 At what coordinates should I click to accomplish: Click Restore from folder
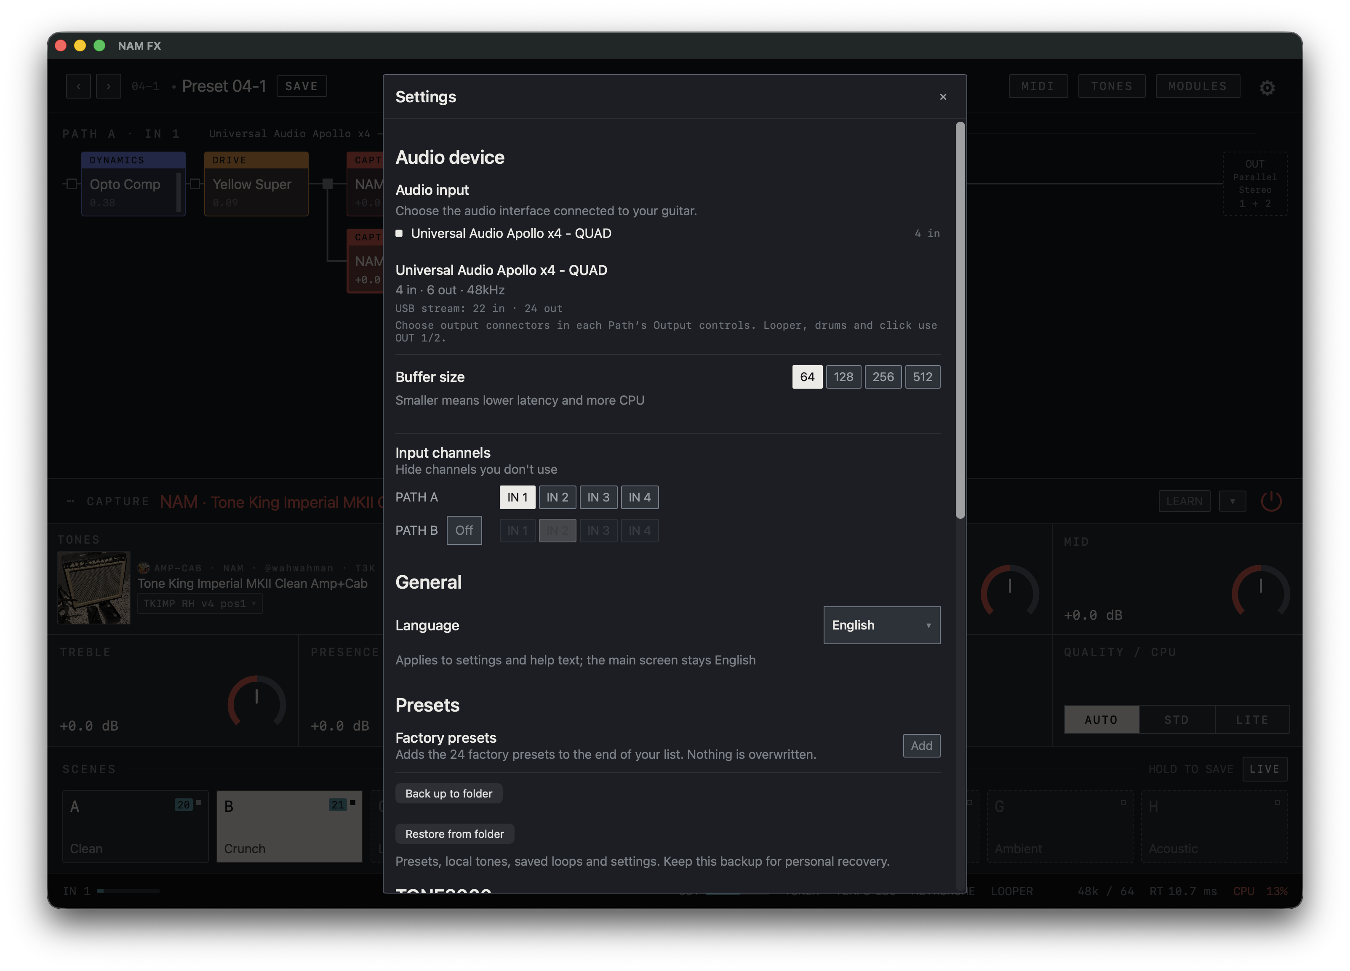(454, 834)
